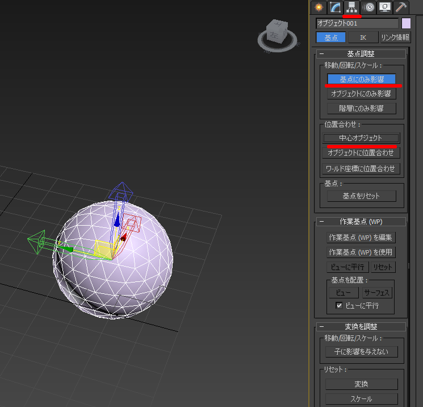Uncheck the ビューに平行 checkbox

point(339,306)
